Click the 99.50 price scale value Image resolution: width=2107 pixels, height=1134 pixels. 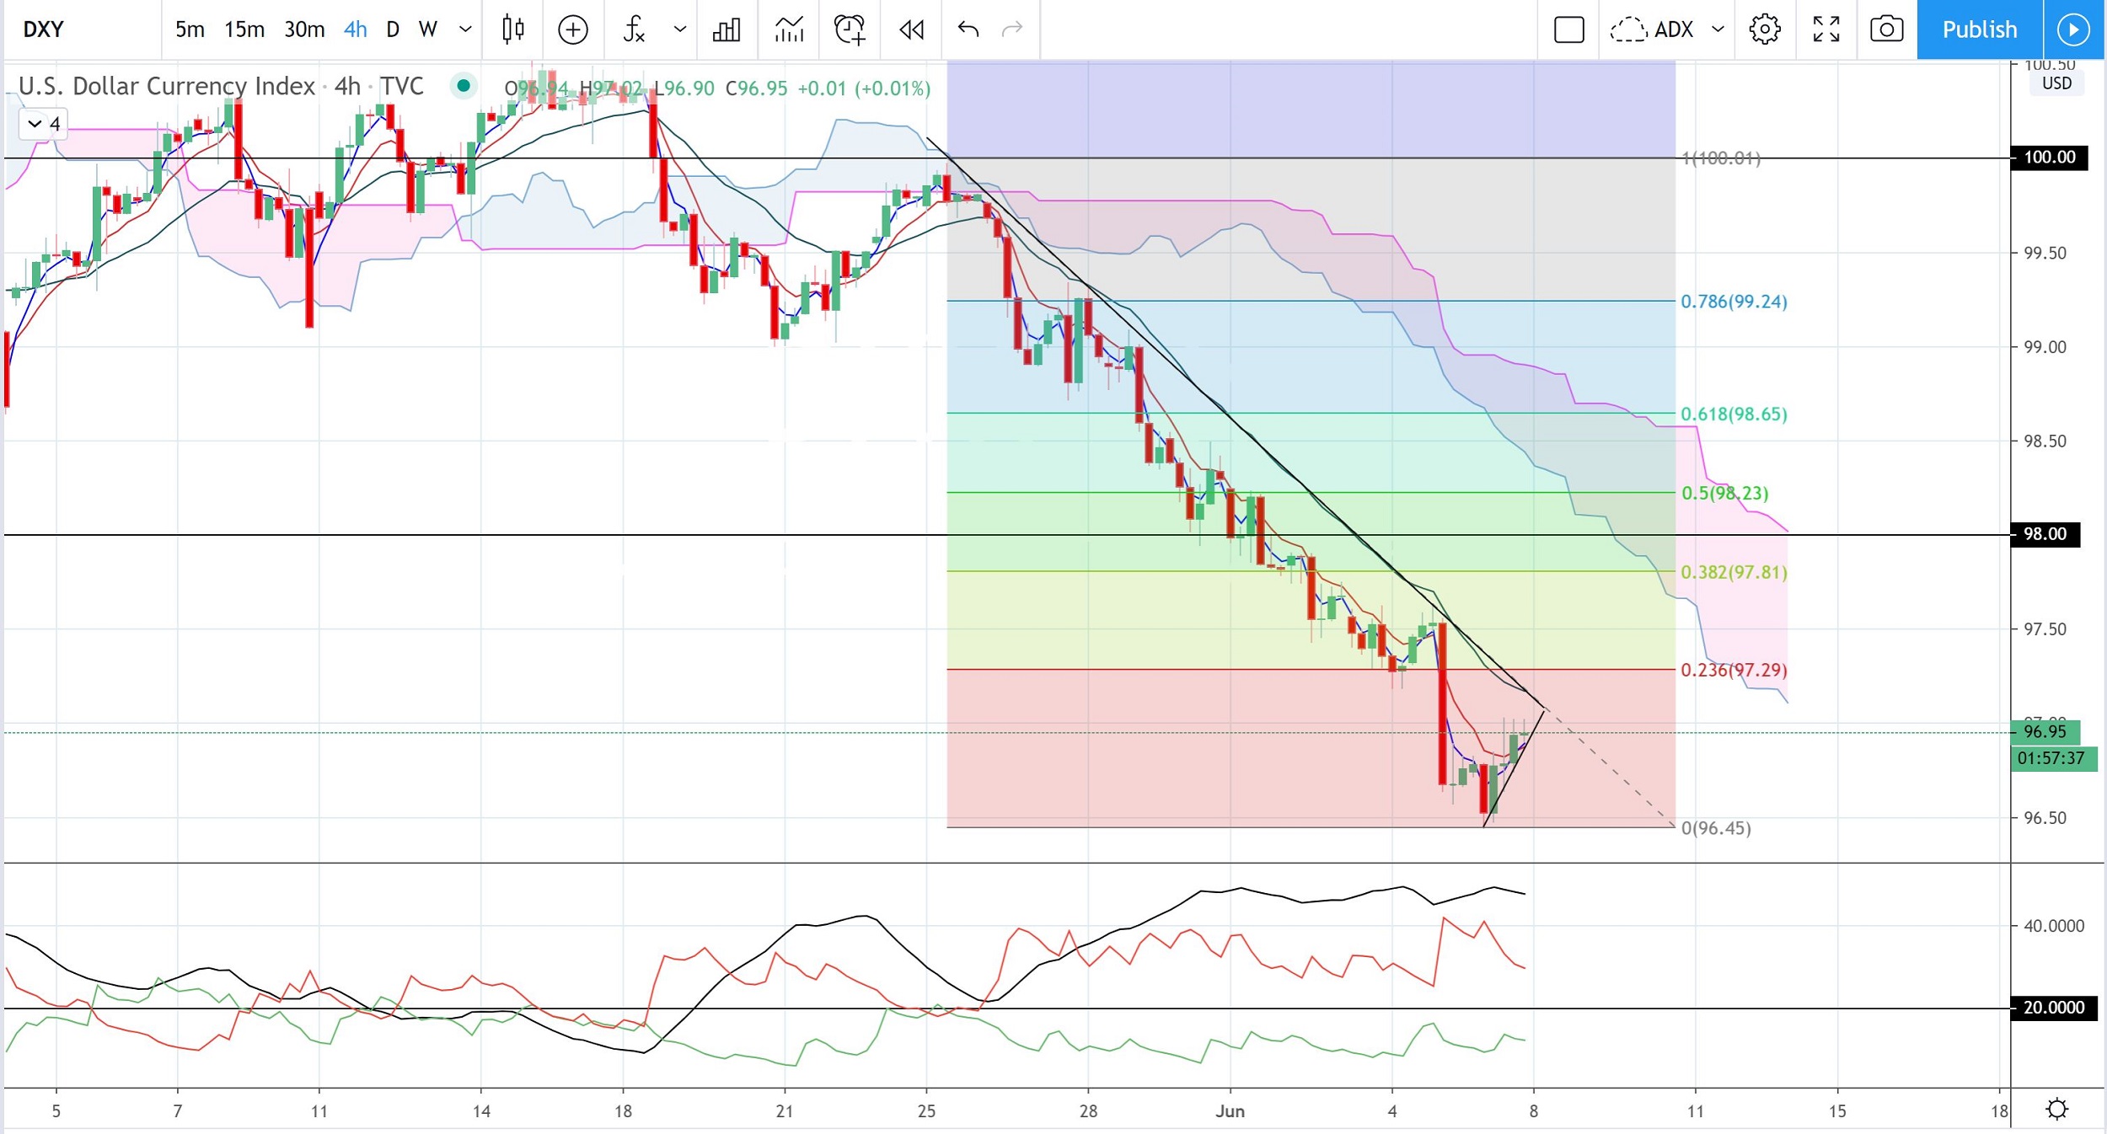[2045, 253]
